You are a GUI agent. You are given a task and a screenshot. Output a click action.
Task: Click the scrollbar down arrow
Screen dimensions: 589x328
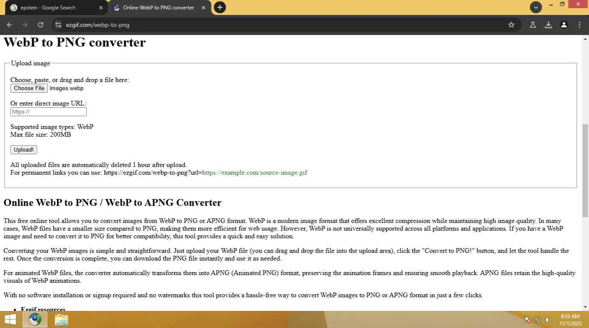click(585, 307)
